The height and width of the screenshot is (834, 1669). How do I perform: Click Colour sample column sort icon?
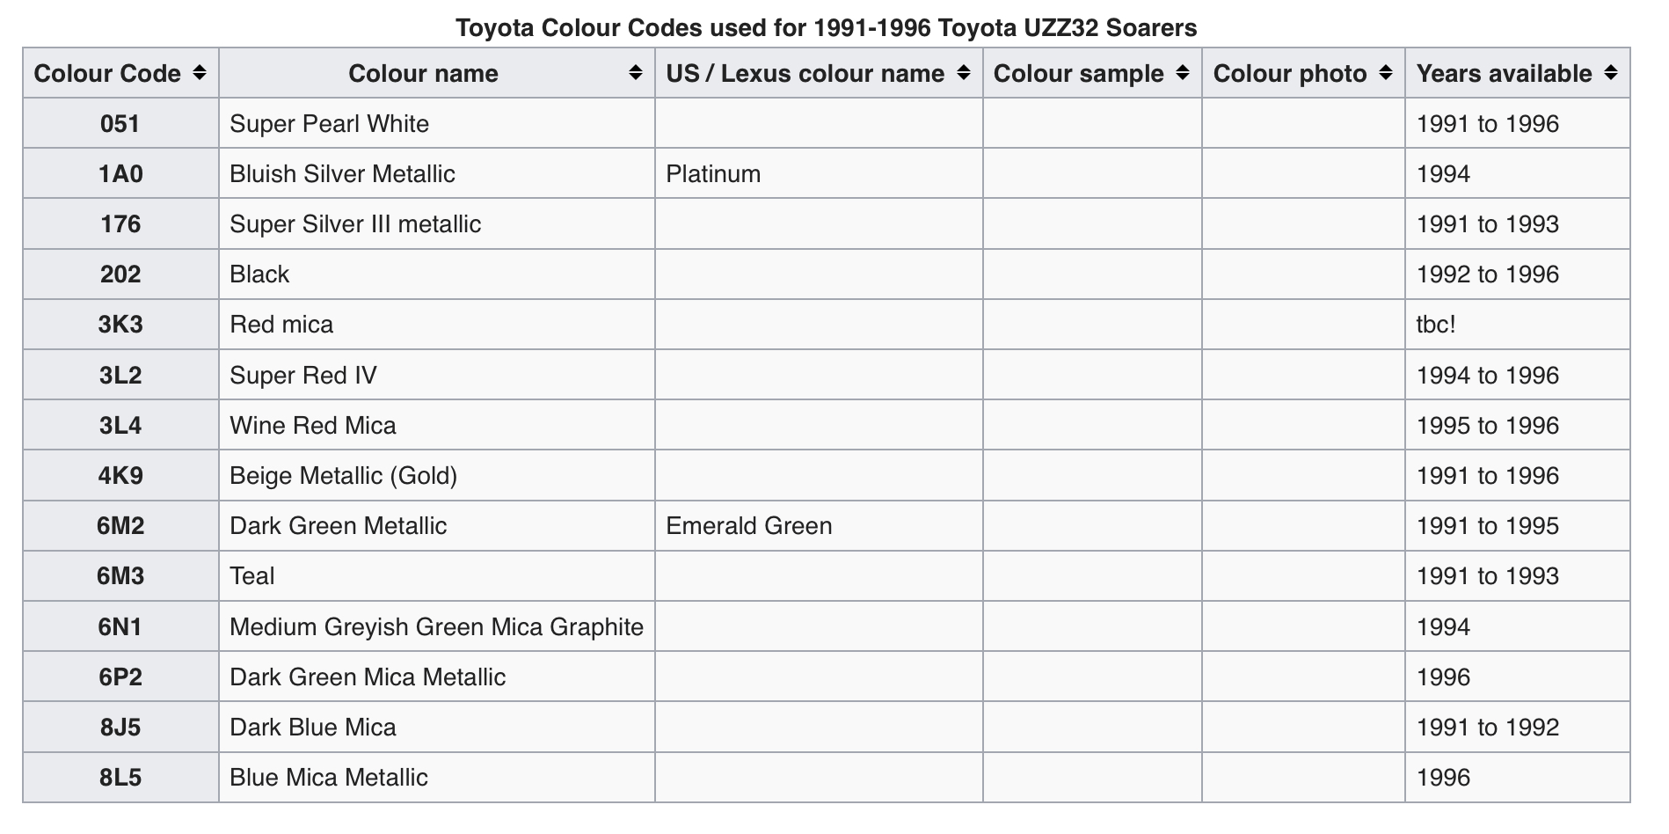click(1183, 73)
